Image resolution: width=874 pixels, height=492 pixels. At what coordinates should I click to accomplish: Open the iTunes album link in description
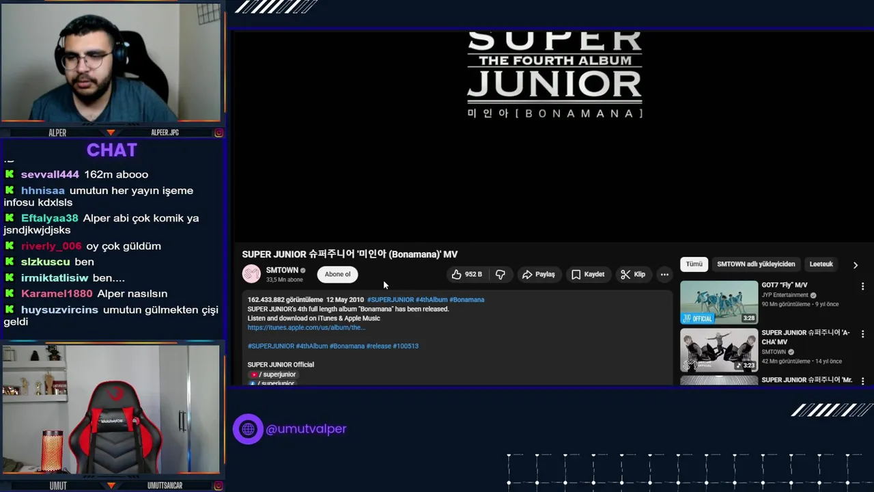(x=307, y=327)
